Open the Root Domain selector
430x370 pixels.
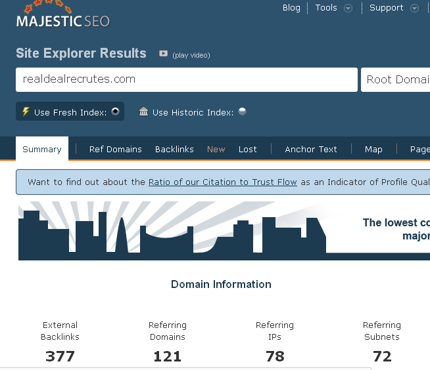point(396,79)
